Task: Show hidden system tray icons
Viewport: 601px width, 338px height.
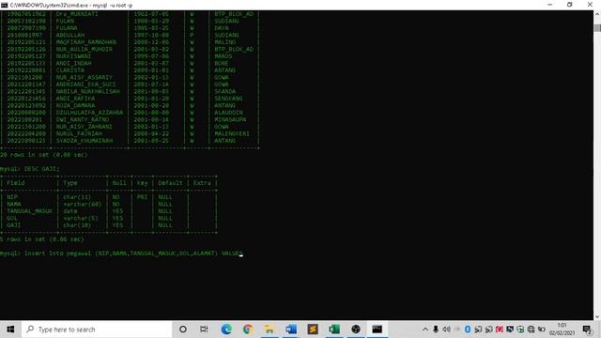Action: coord(425,330)
